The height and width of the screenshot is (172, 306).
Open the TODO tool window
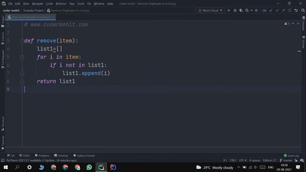(24, 156)
